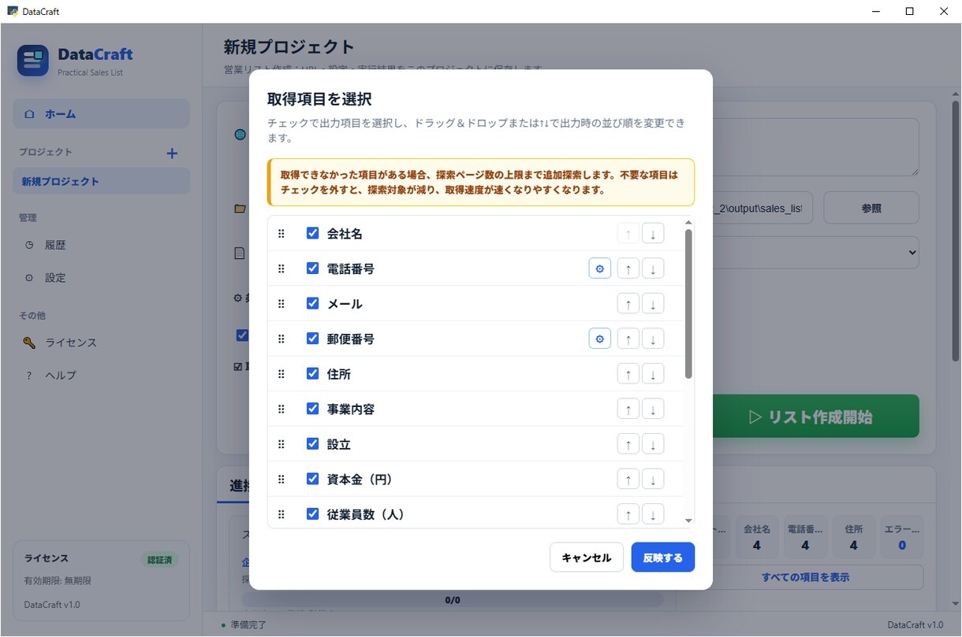
Task: Move 従業員数（人） up with arrow
Action: tap(628, 514)
